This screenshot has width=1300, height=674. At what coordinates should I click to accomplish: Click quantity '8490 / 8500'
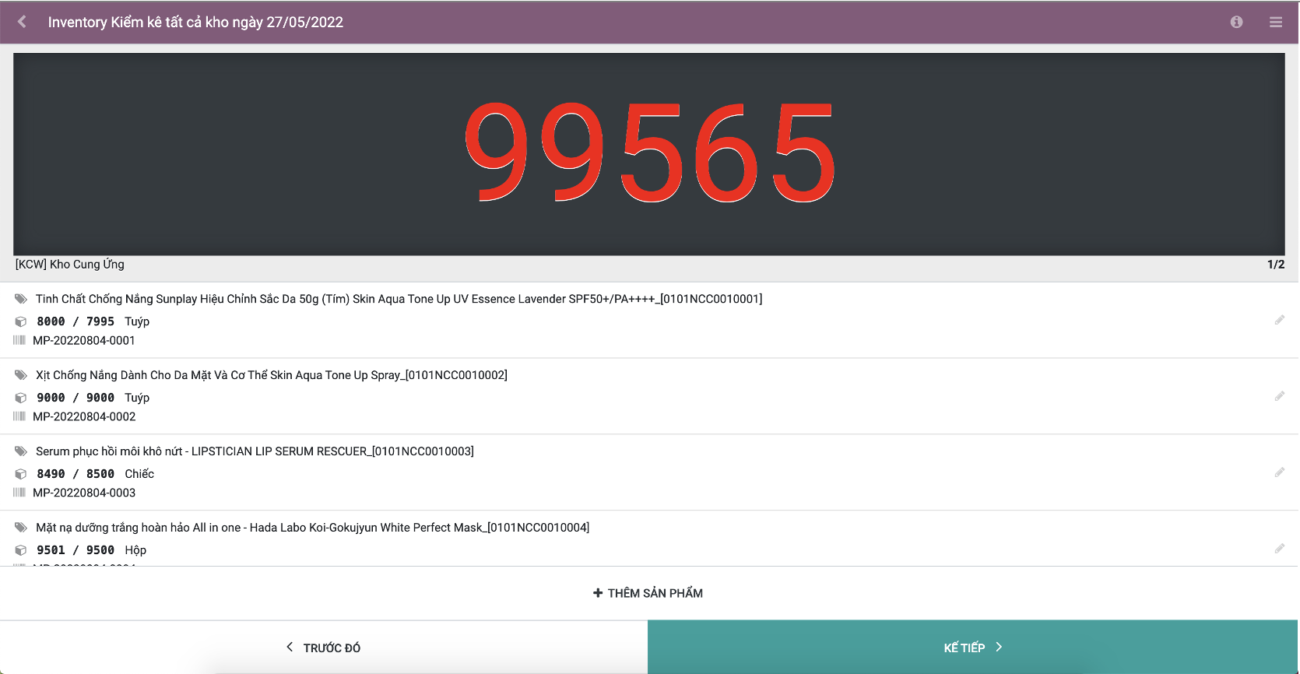76,474
